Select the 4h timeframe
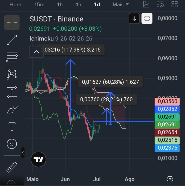185x186 pixels. tap(78, 5)
